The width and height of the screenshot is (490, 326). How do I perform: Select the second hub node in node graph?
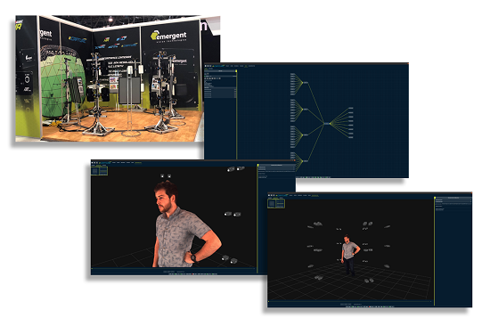[x=306, y=110]
